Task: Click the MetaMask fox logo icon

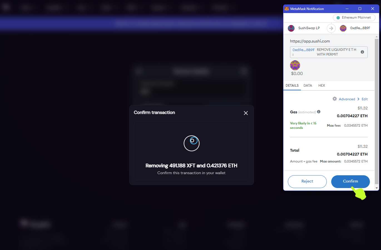Action: (x=287, y=9)
